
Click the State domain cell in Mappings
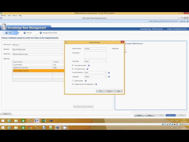click(x=58, y=68)
